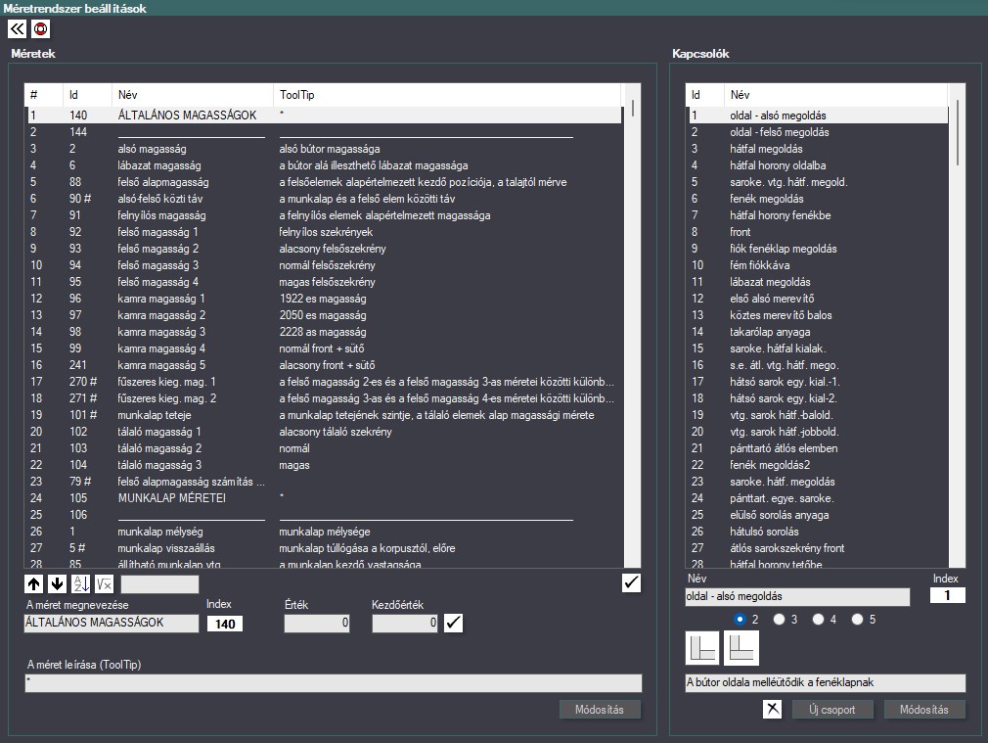Select the fűszeres kieg. mag. 1 row
The height and width of the screenshot is (743, 988).
[323, 382]
